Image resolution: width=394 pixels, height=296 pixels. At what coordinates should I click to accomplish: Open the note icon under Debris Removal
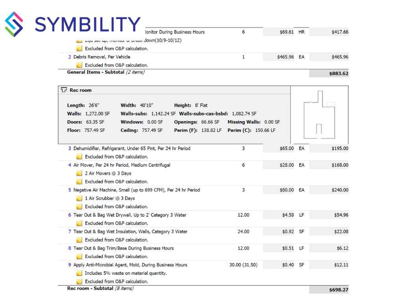tap(79, 65)
